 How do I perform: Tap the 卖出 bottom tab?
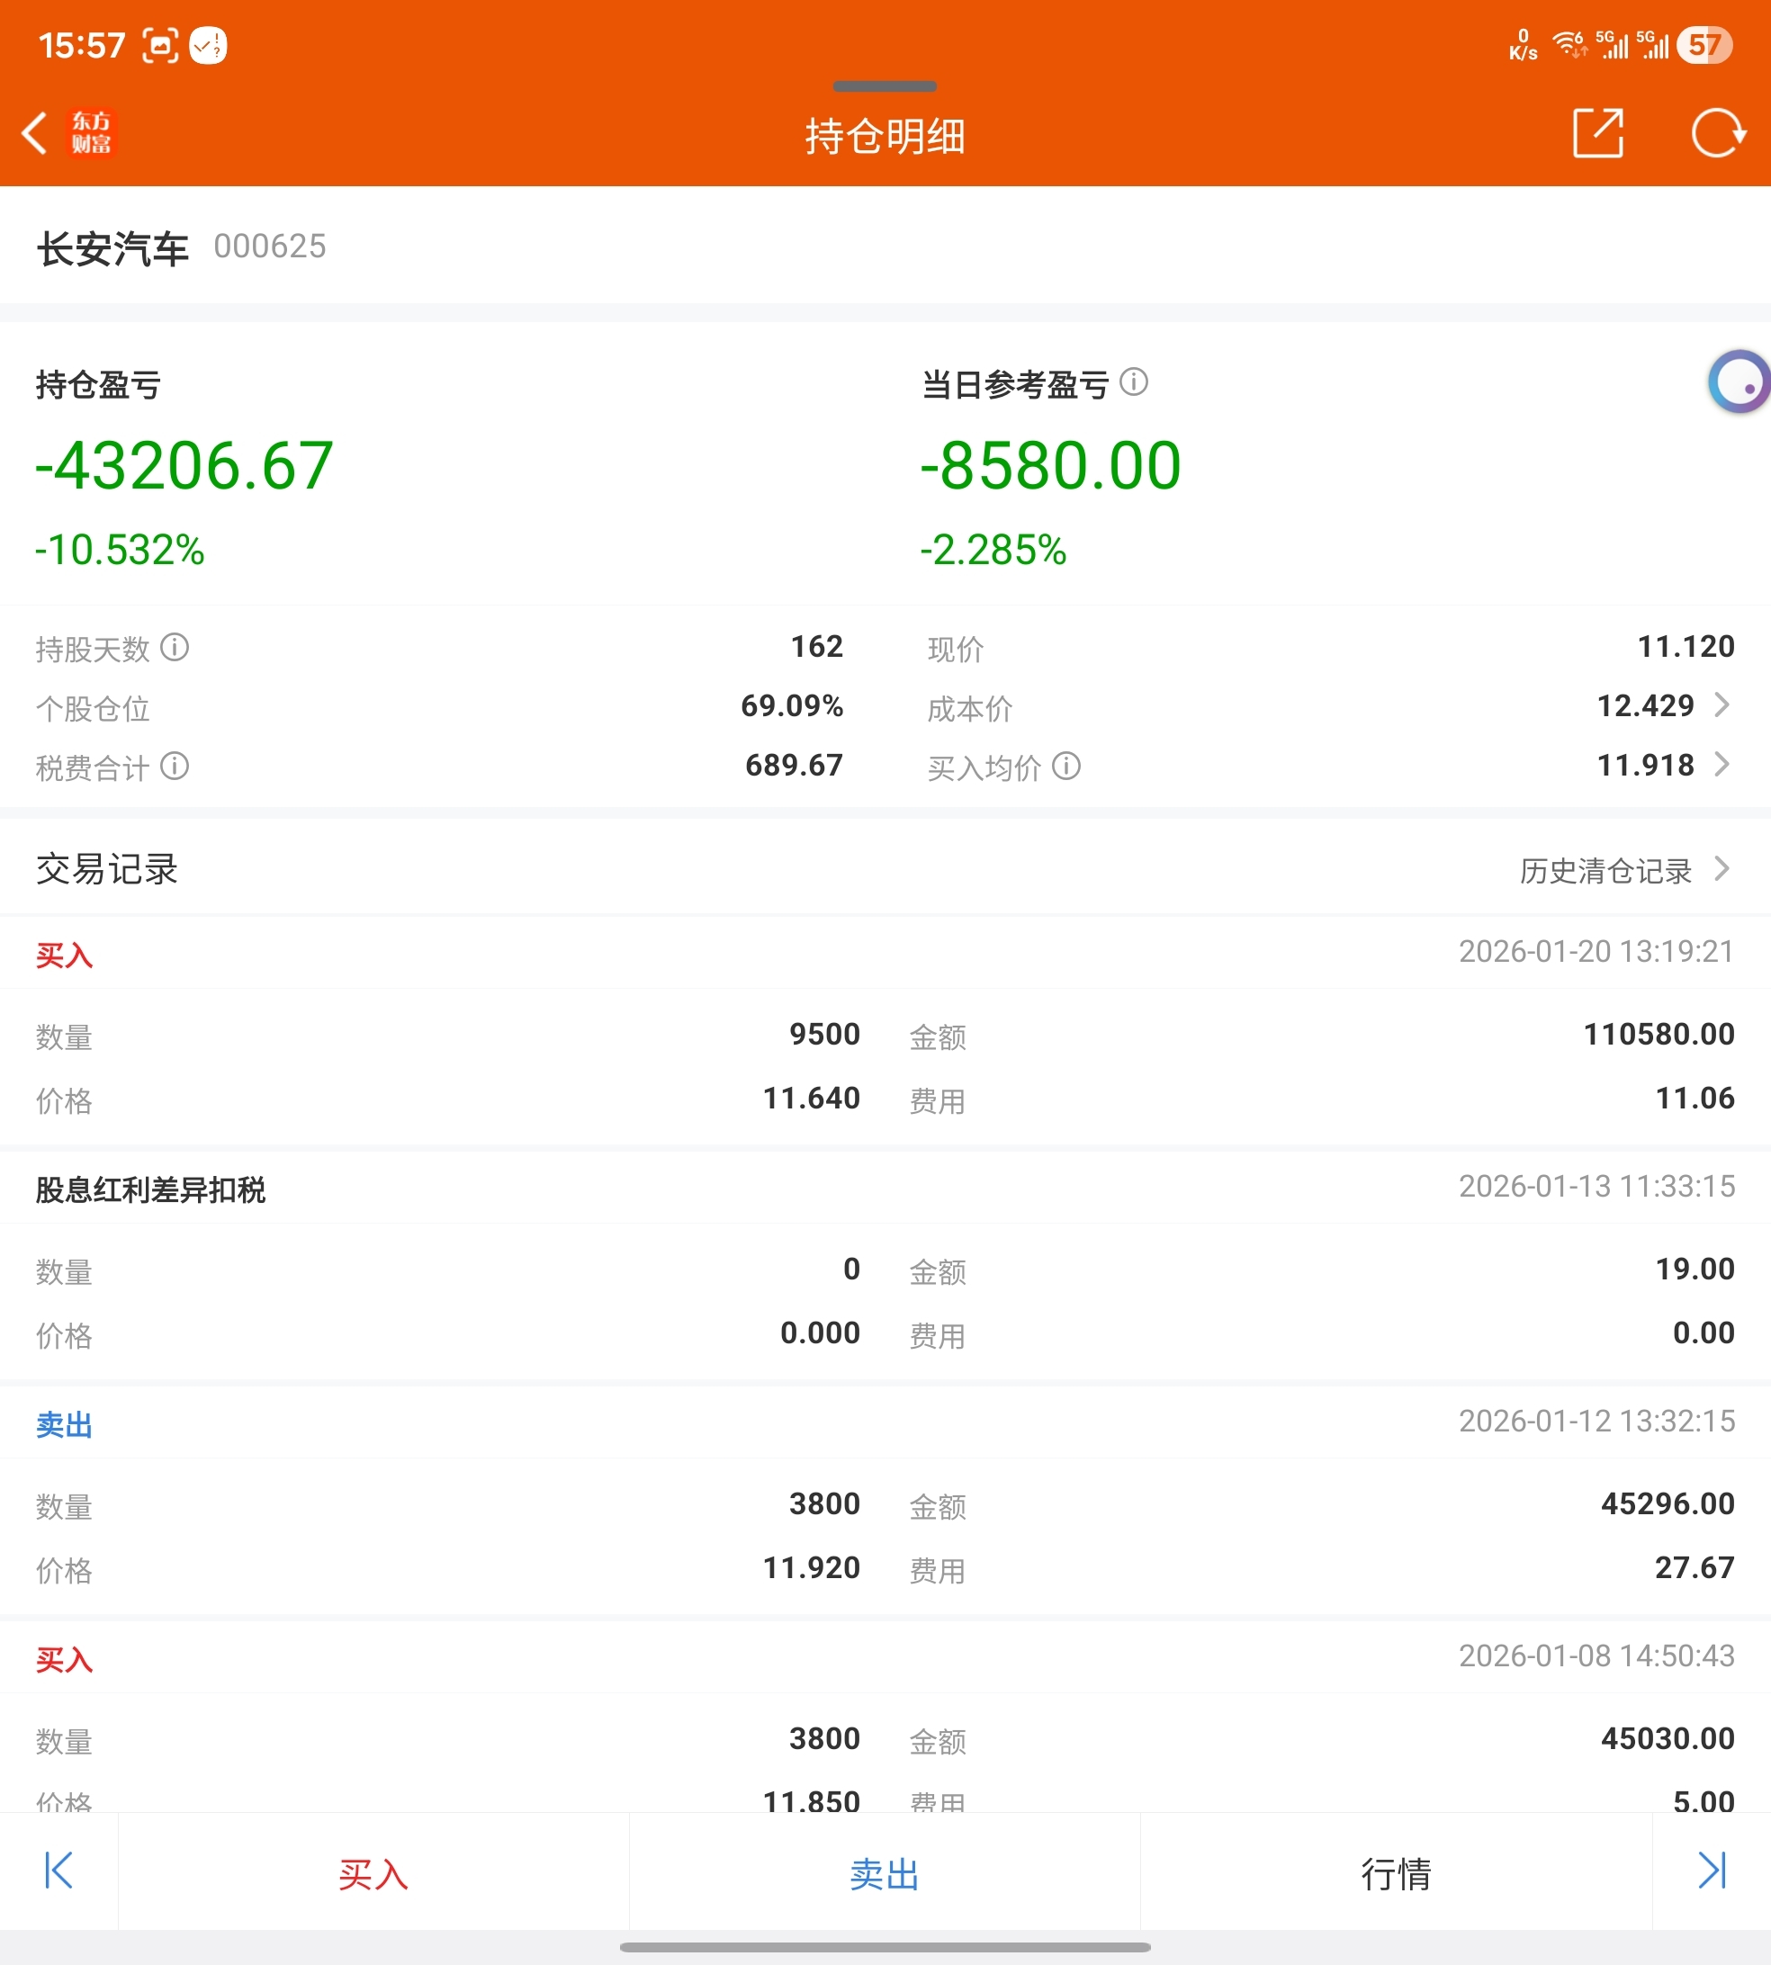point(884,1873)
